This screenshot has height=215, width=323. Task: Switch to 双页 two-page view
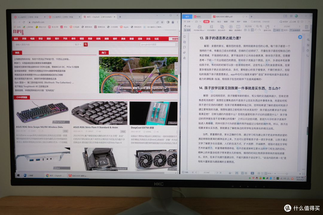point(284,30)
